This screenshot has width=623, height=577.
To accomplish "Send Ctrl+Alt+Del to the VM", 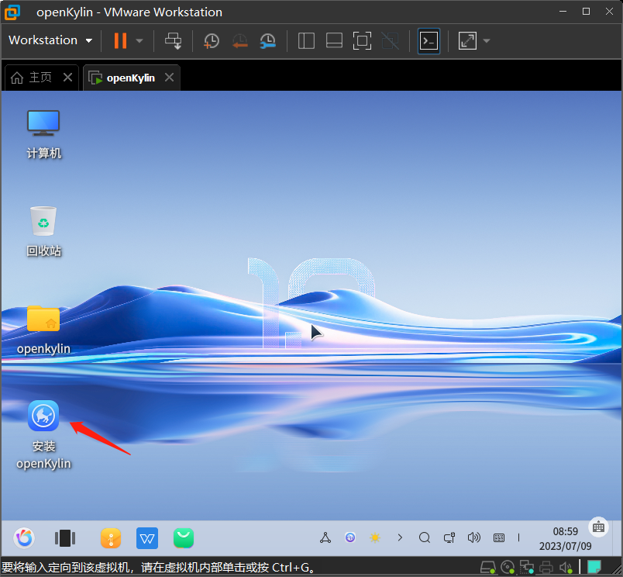I will pyautogui.click(x=174, y=40).
